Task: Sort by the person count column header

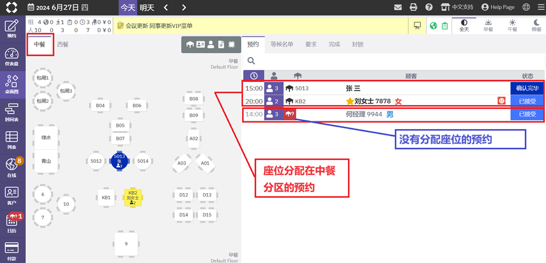Action: pyautogui.click(x=274, y=75)
